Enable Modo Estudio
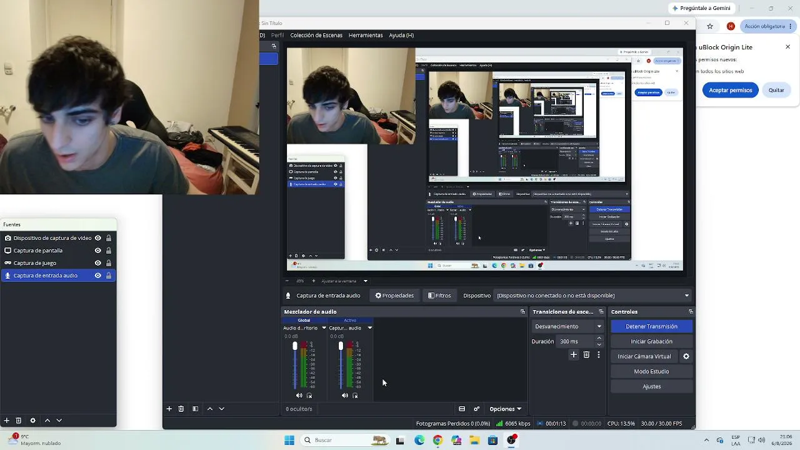The image size is (800, 450). point(651,371)
